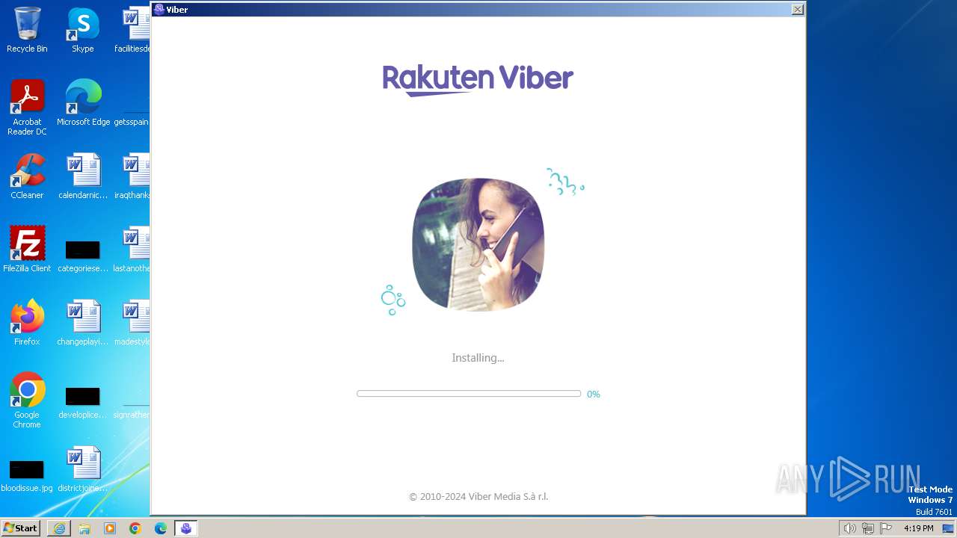Open Chrome from the taskbar

pyautogui.click(x=135, y=528)
